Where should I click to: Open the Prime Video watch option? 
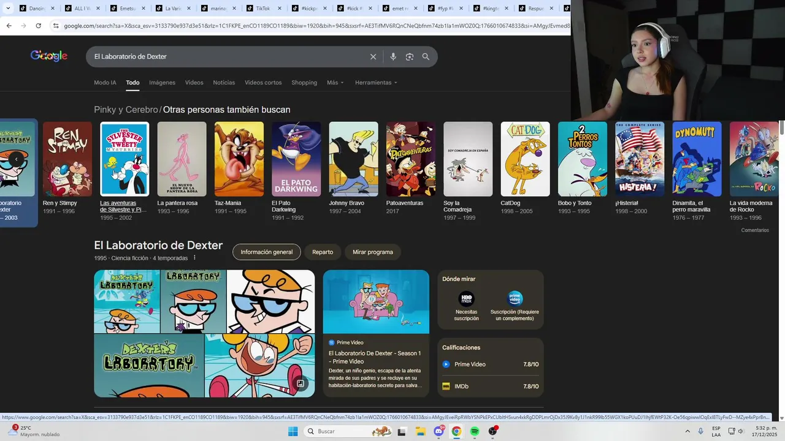pyautogui.click(x=515, y=306)
